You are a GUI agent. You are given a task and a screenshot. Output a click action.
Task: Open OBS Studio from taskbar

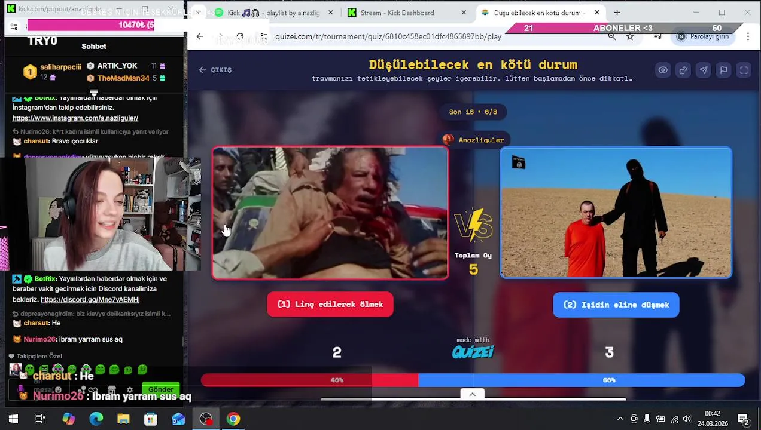206,419
